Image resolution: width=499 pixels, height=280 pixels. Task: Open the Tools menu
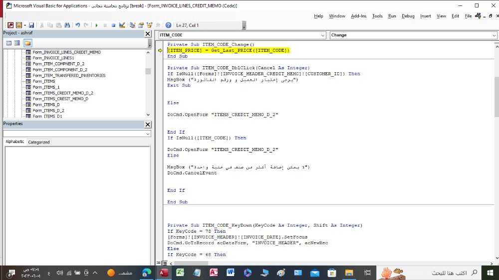point(377,16)
